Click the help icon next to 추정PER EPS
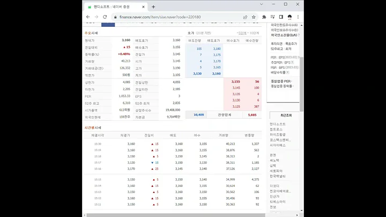The width and height of the screenshot is (386, 217). pos(292,62)
